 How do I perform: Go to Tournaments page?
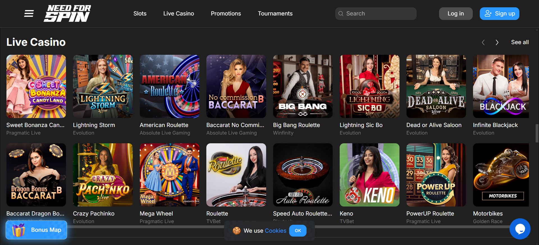275,13
